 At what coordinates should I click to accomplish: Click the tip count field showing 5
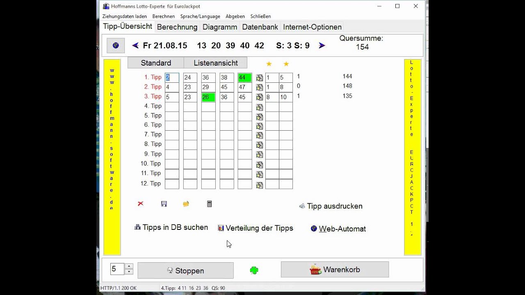(x=117, y=269)
